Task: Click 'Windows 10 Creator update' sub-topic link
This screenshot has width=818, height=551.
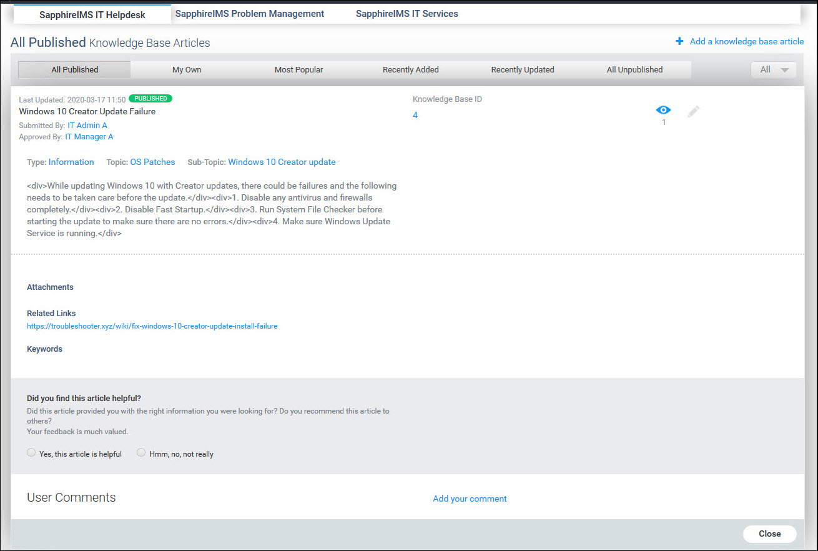Action: [282, 162]
